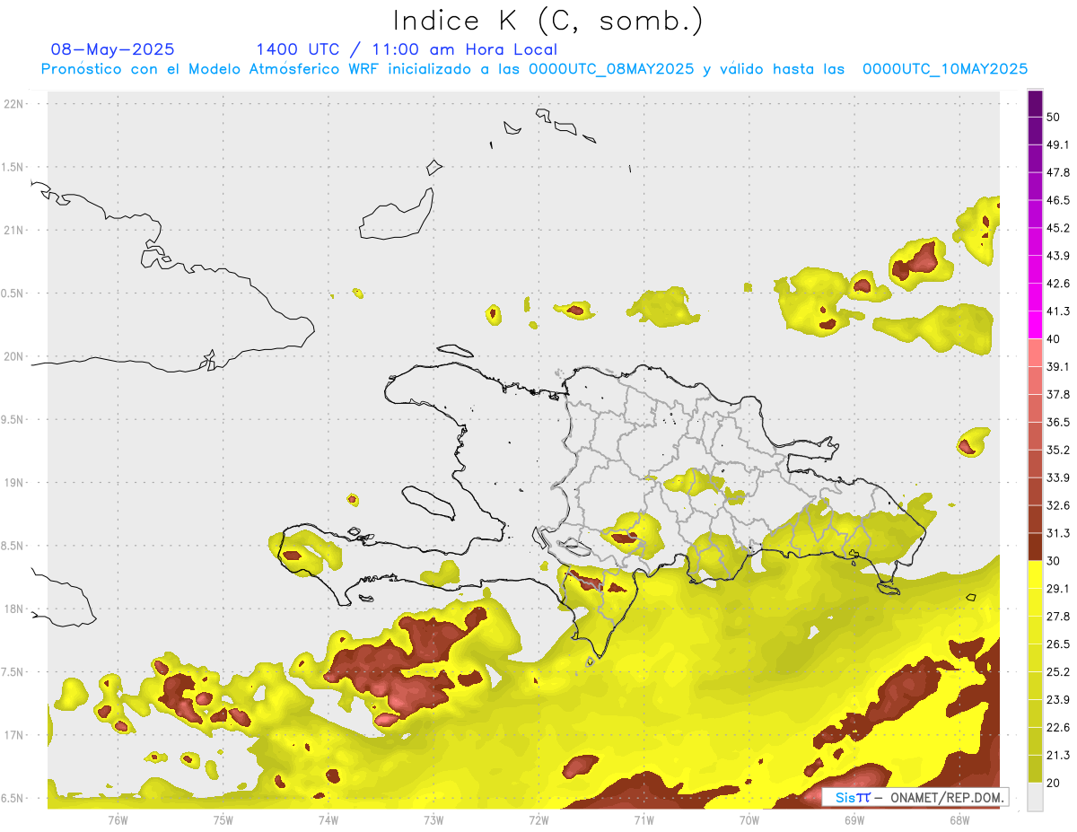Click the colorbar value '27.8'

1058,617
